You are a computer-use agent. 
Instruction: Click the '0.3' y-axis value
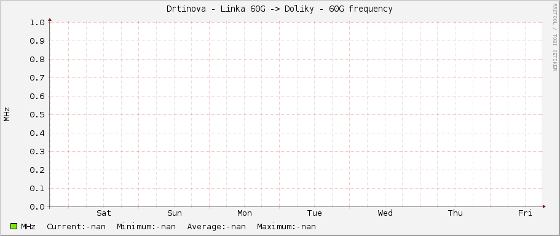[x=37, y=152]
